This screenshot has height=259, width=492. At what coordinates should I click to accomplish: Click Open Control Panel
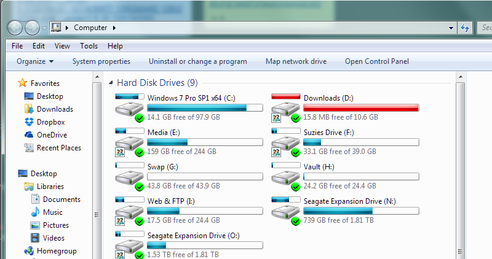pos(377,61)
